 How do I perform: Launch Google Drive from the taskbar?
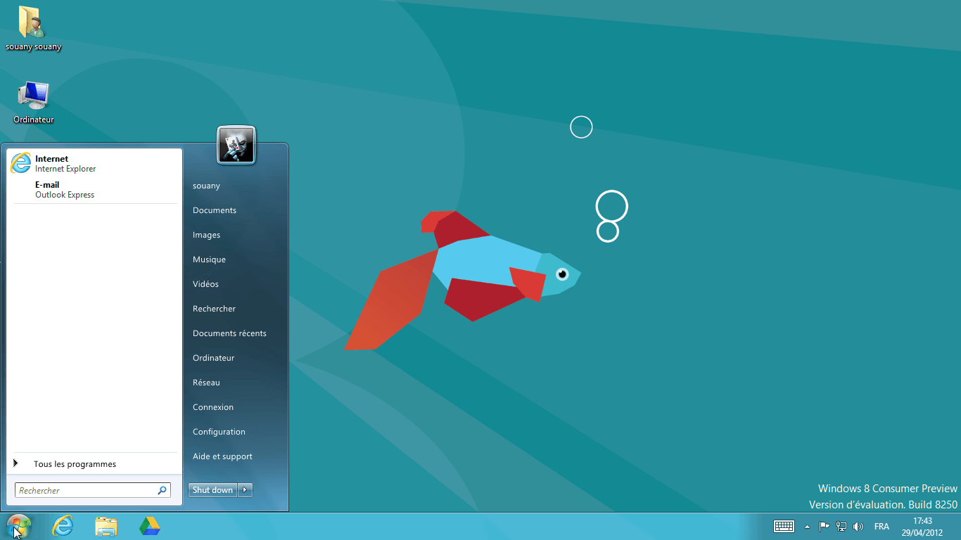[149, 526]
